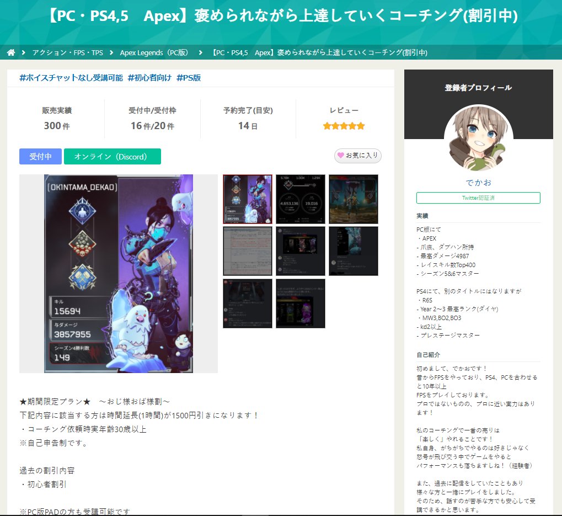Select the first thumbnail in the bottom row

(247, 304)
